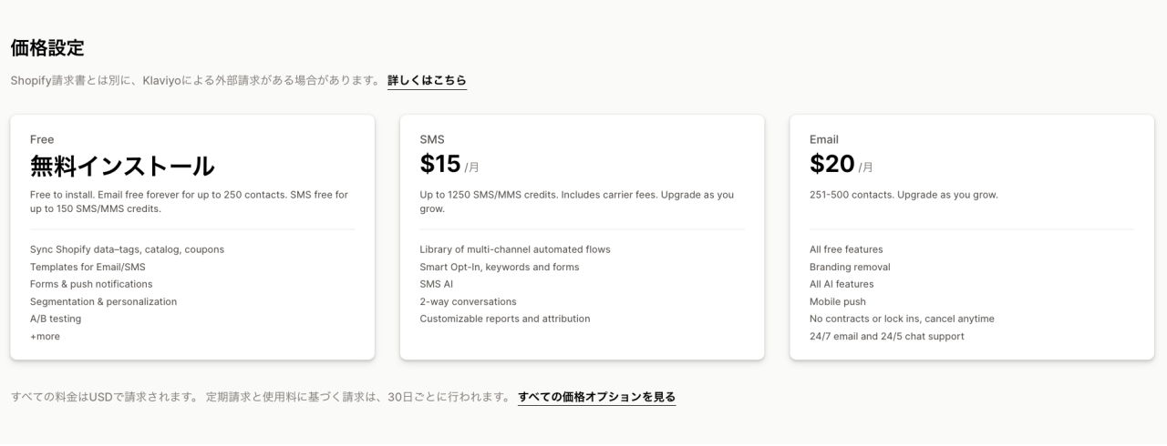The width and height of the screenshot is (1167, 446).
Task: Click the 詳しくはこちら link
Action: [x=427, y=80]
